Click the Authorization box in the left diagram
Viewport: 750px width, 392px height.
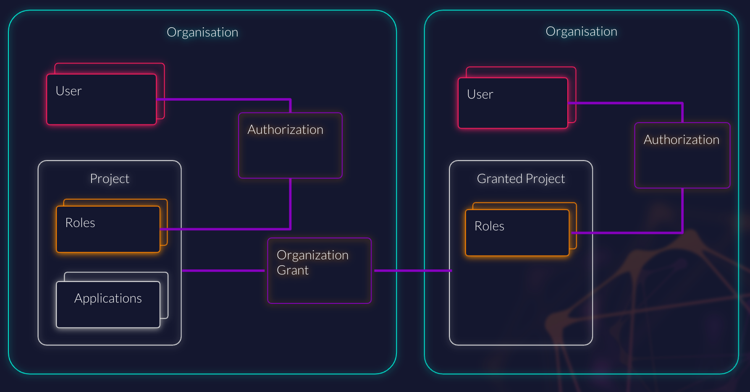(x=290, y=145)
